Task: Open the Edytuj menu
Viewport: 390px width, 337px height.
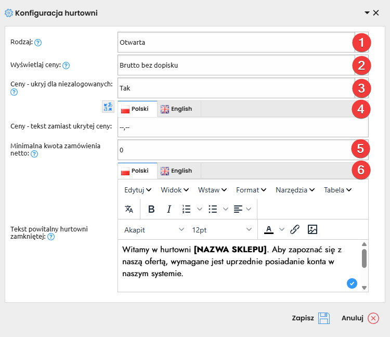Action: pyautogui.click(x=138, y=190)
